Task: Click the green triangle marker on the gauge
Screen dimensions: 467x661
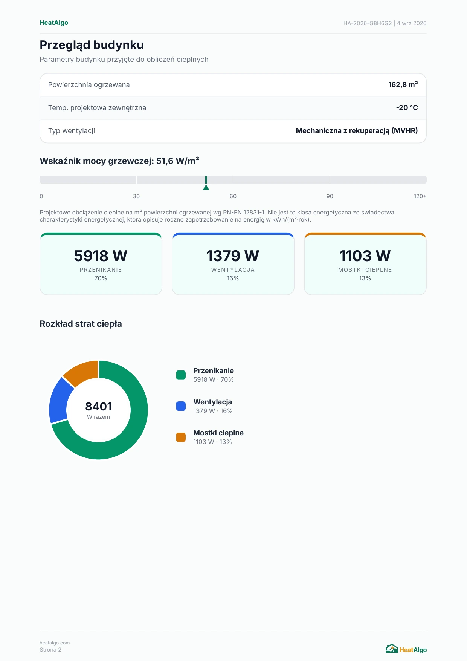Action: [x=206, y=187]
